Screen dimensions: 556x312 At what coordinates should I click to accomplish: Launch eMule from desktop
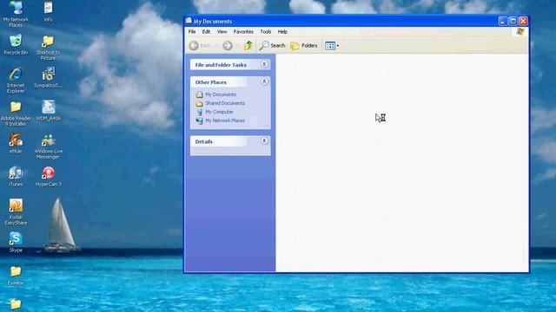(x=16, y=143)
